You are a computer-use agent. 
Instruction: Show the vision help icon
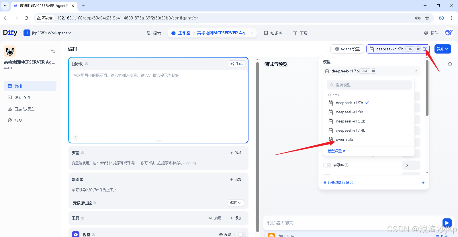(93, 235)
